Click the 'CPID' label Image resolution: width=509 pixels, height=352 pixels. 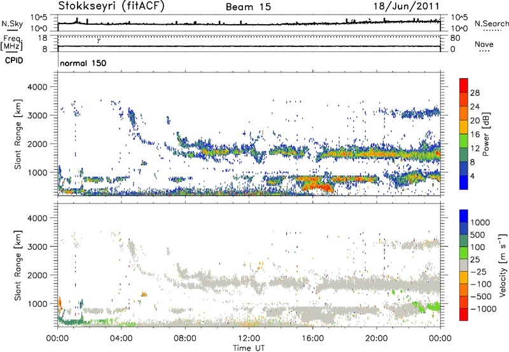tap(14, 60)
